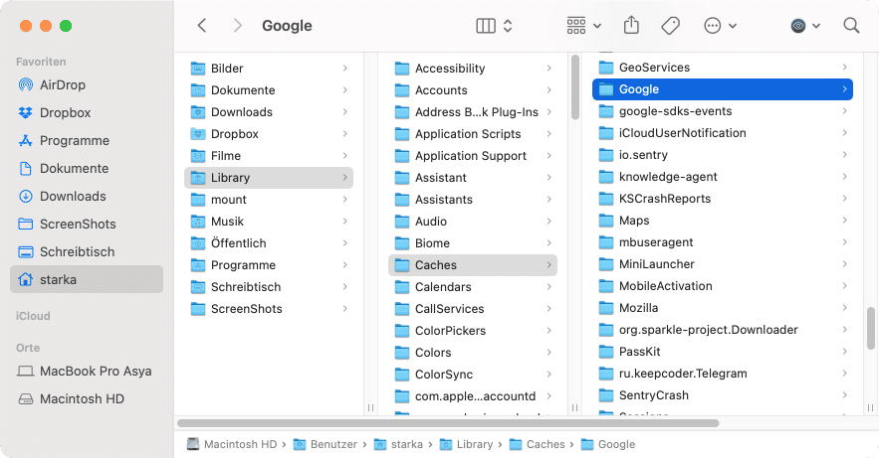Image resolution: width=879 pixels, height=458 pixels.
Task: Open the Accessibility folder
Action: (x=473, y=69)
